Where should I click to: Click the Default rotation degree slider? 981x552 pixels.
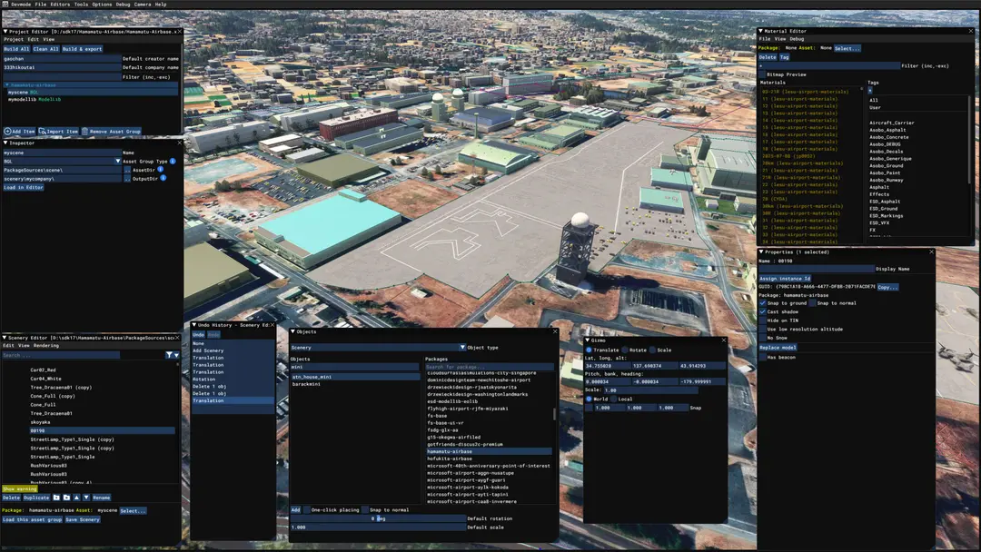coord(379,519)
